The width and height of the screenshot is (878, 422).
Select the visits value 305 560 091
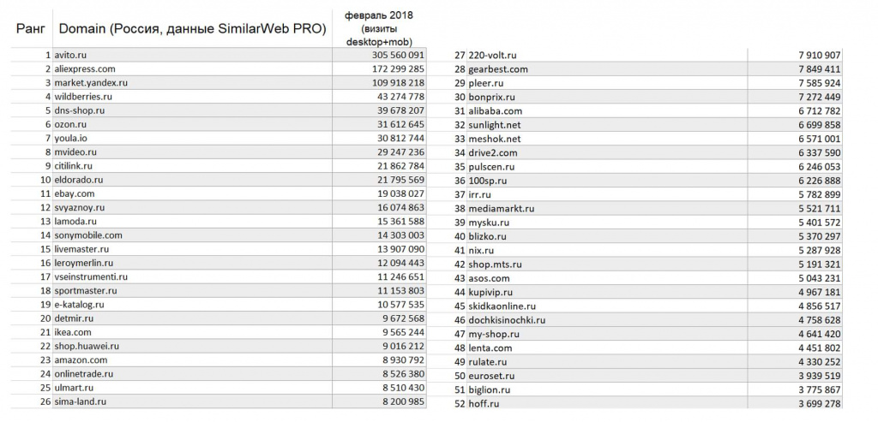tap(393, 55)
